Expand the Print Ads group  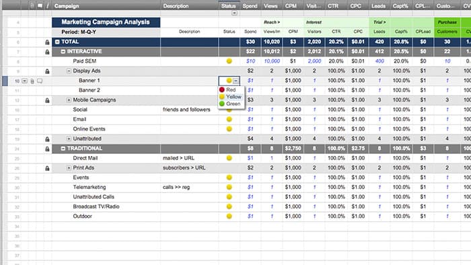click(69, 167)
